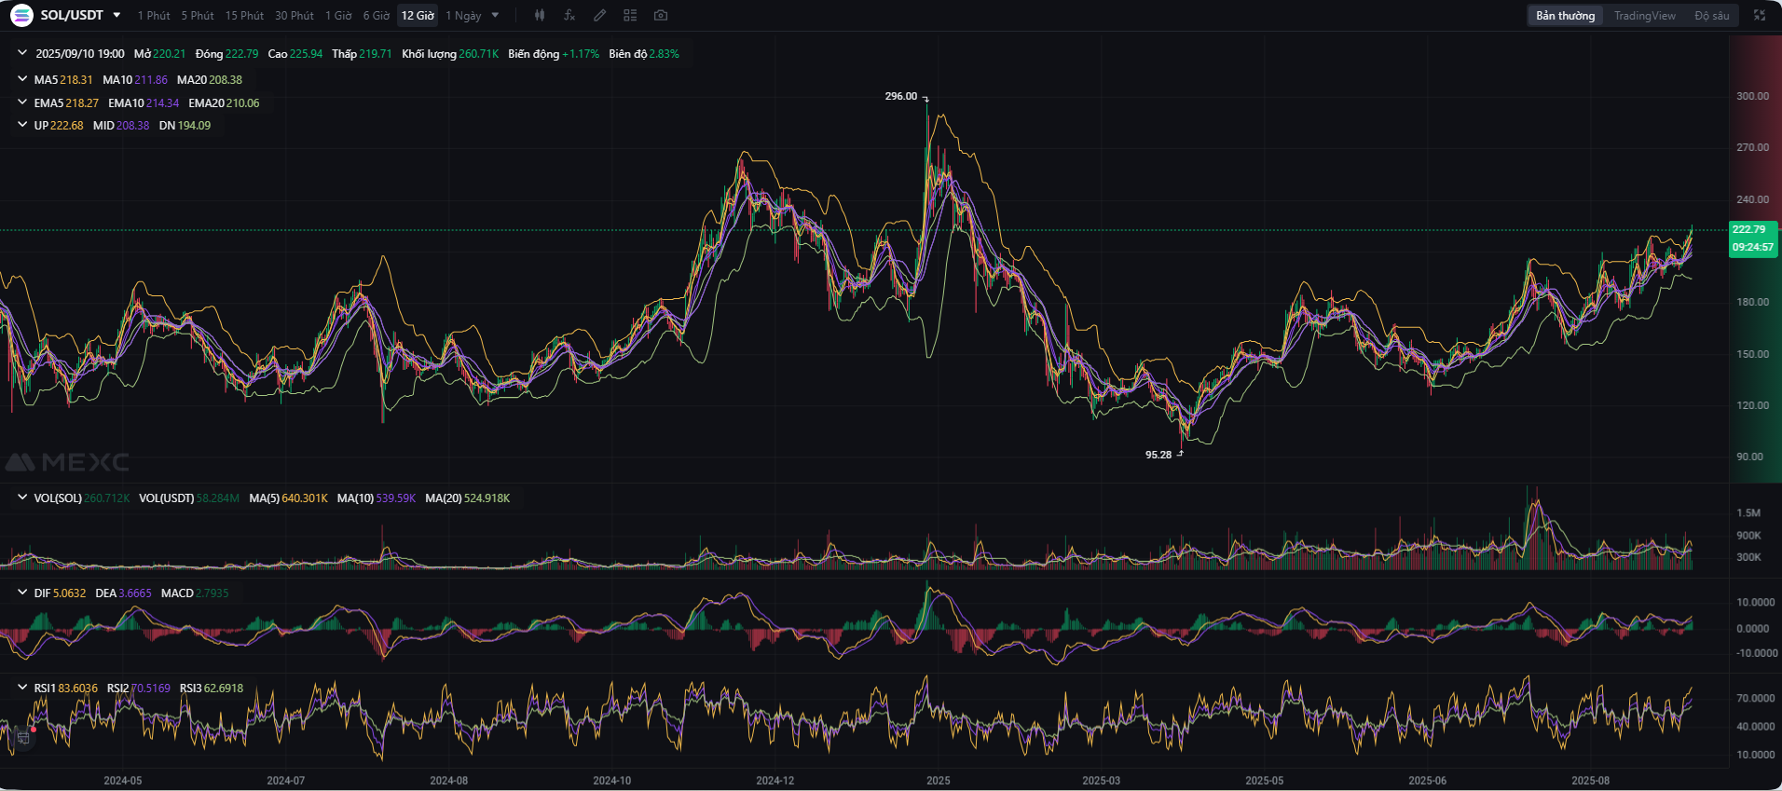
Task: Select the 1 Ngày timeframe
Action: (x=463, y=16)
